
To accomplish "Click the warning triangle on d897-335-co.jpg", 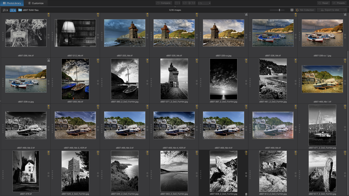I will coord(246,14).
